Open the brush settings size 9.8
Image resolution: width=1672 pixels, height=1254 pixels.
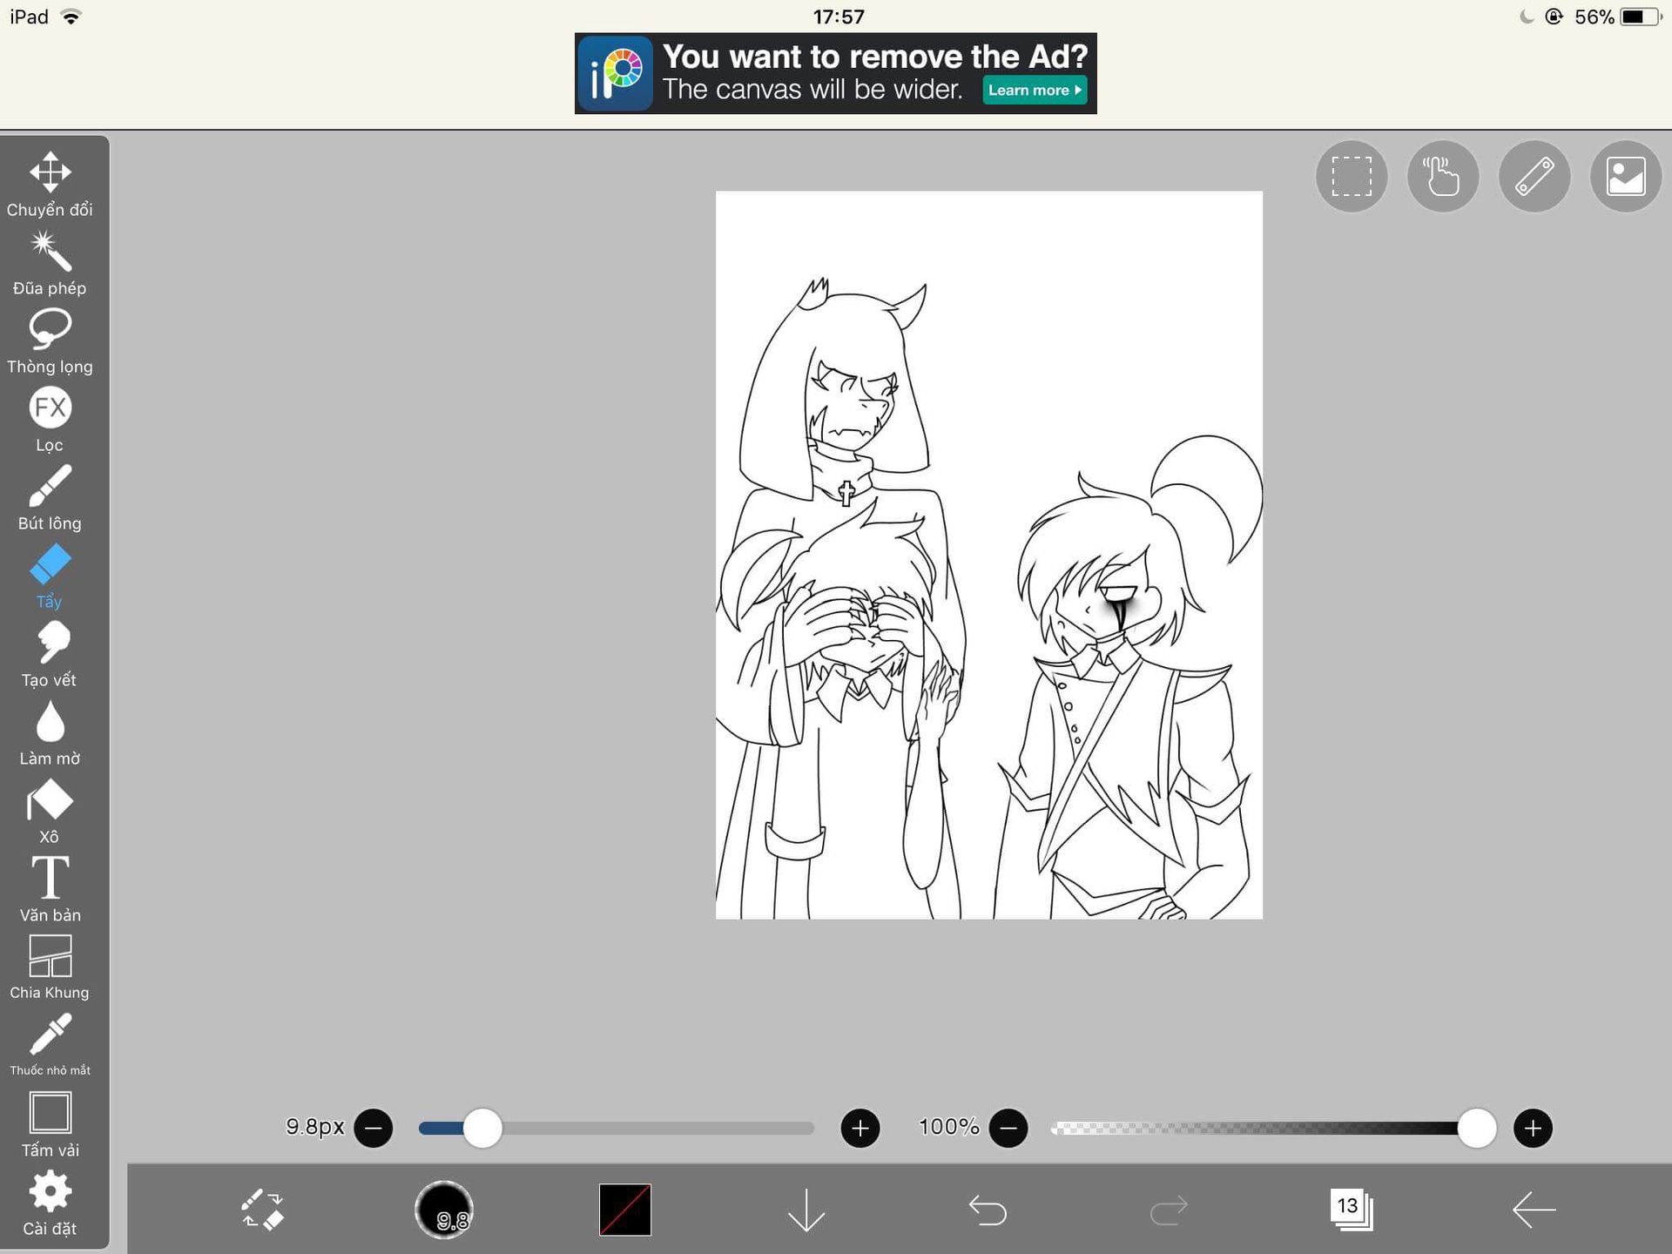(x=444, y=1210)
